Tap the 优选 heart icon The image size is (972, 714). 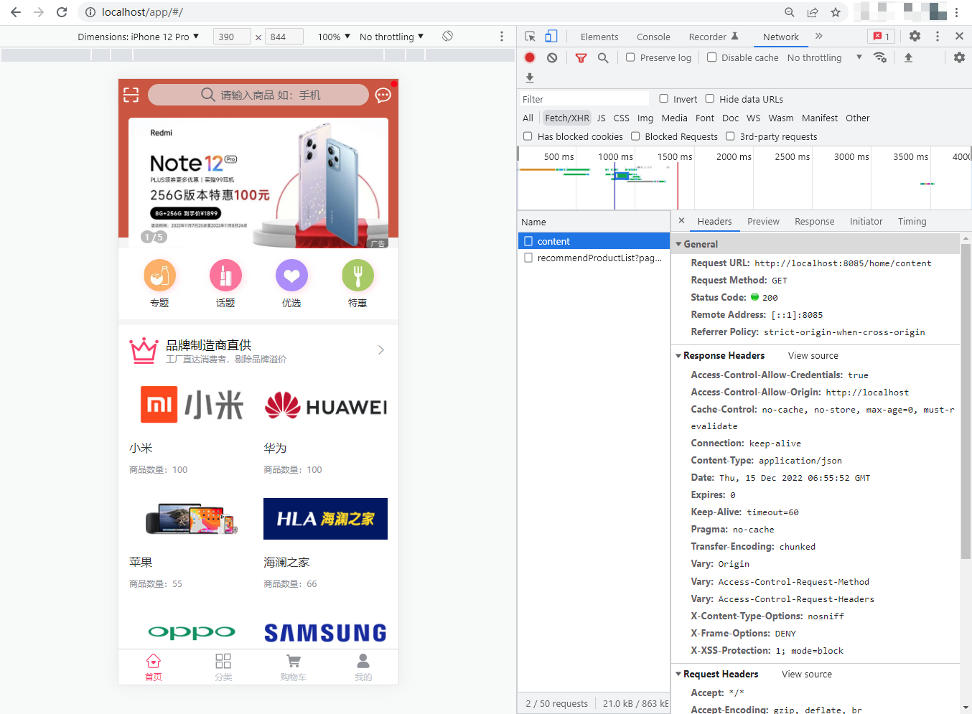(x=291, y=276)
